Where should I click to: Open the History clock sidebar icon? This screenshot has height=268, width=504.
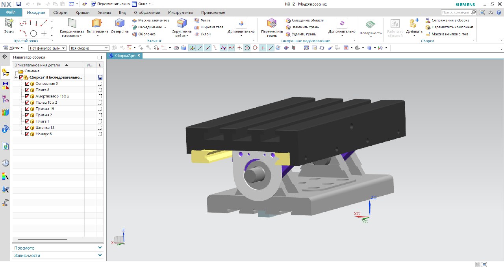6,163
